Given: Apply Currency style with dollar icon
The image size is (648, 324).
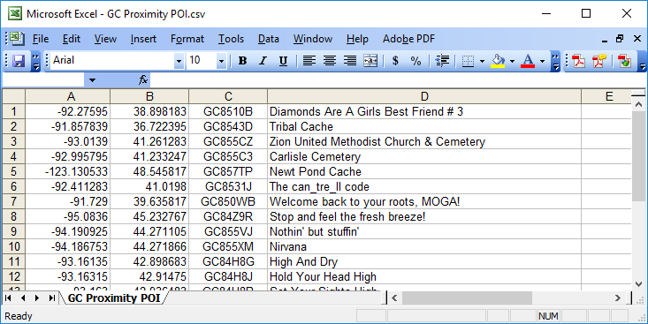Looking at the screenshot, I should [395, 61].
